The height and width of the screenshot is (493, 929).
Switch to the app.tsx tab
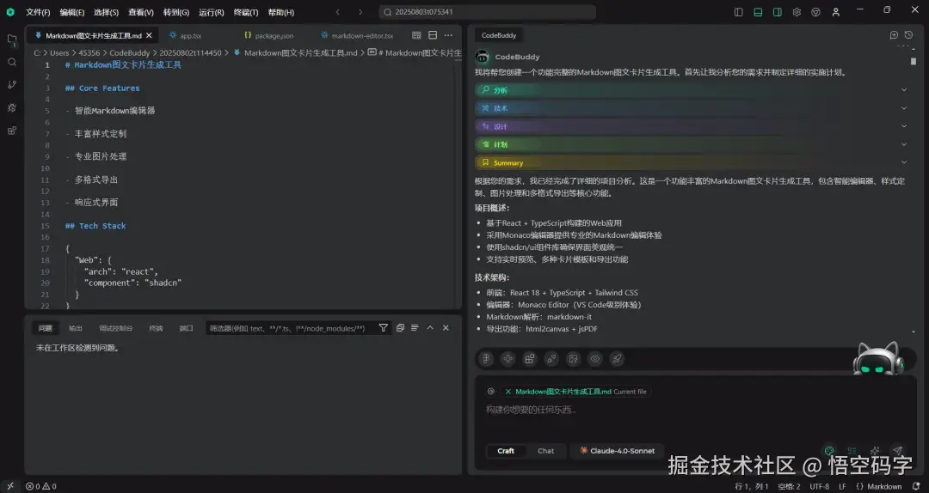click(x=186, y=35)
